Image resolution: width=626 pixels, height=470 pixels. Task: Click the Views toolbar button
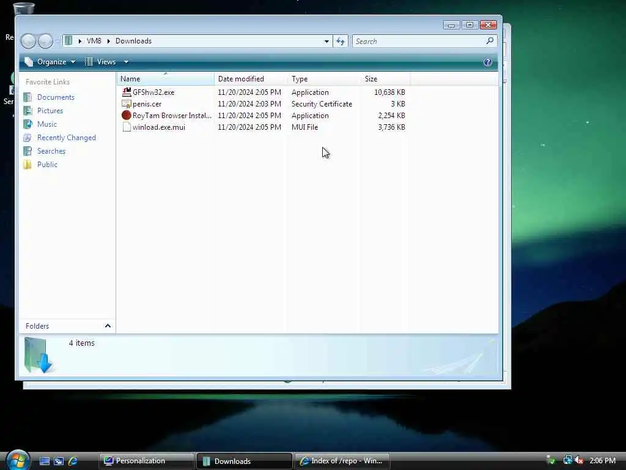coord(100,62)
